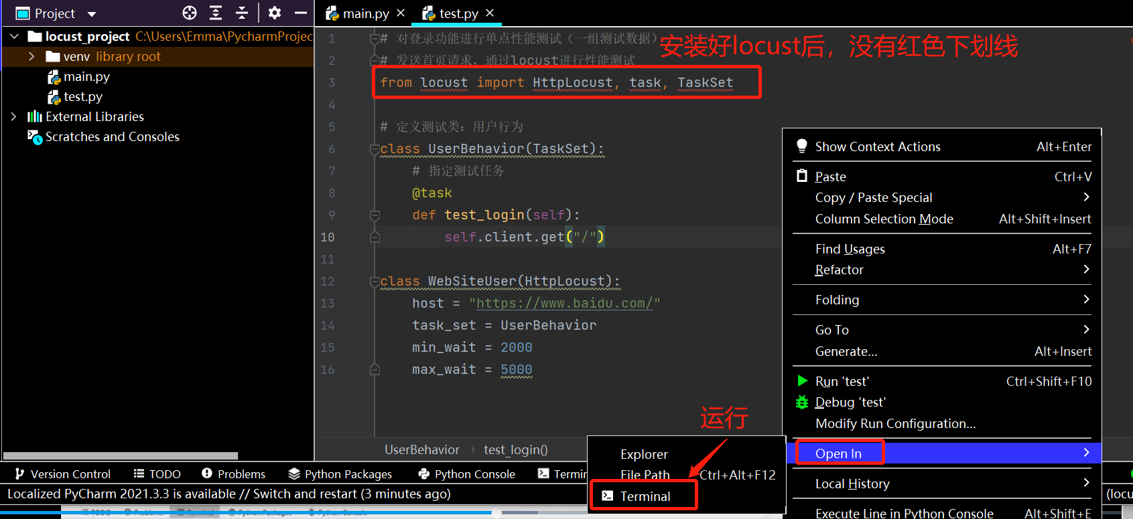Click the Scratches and Consoles icon
1133x519 pixels.
click(x=34, y=136)
